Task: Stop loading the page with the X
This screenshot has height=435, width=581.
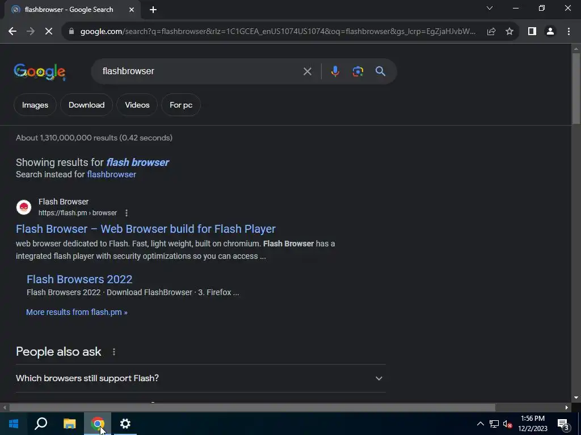Action: click(49, 32)
